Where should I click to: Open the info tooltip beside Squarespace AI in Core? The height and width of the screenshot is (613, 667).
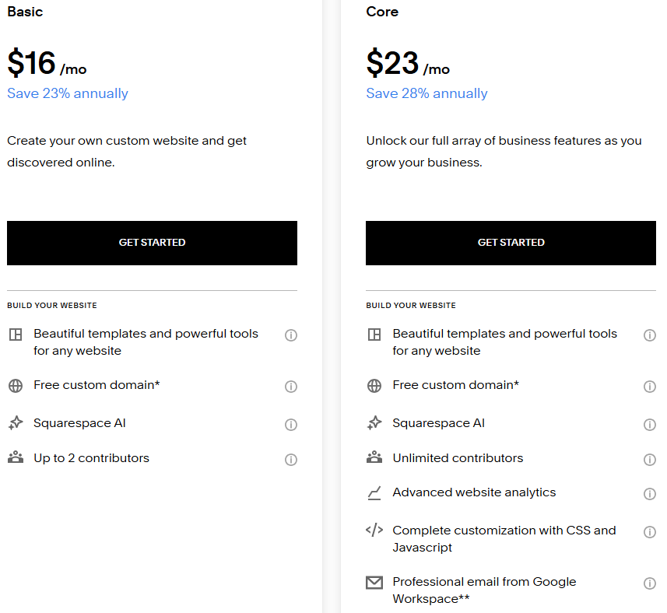click(x=650, y=424)
